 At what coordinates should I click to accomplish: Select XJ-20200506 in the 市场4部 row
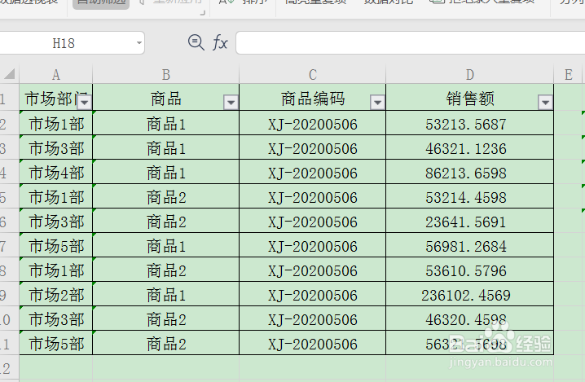tap(312, 172)
